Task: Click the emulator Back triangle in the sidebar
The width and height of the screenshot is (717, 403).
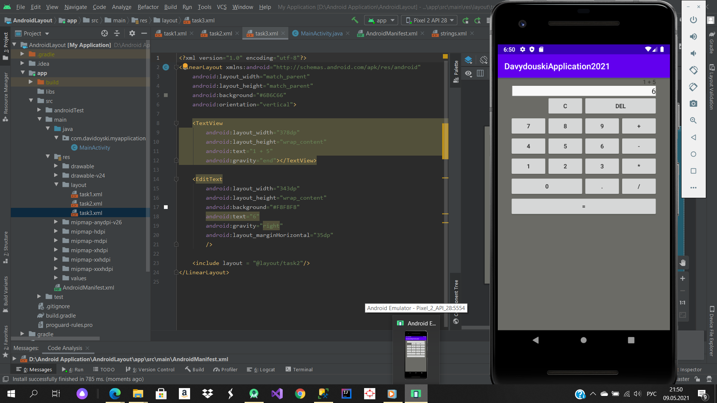Action: pyautogui.click(x=693, y=137)
